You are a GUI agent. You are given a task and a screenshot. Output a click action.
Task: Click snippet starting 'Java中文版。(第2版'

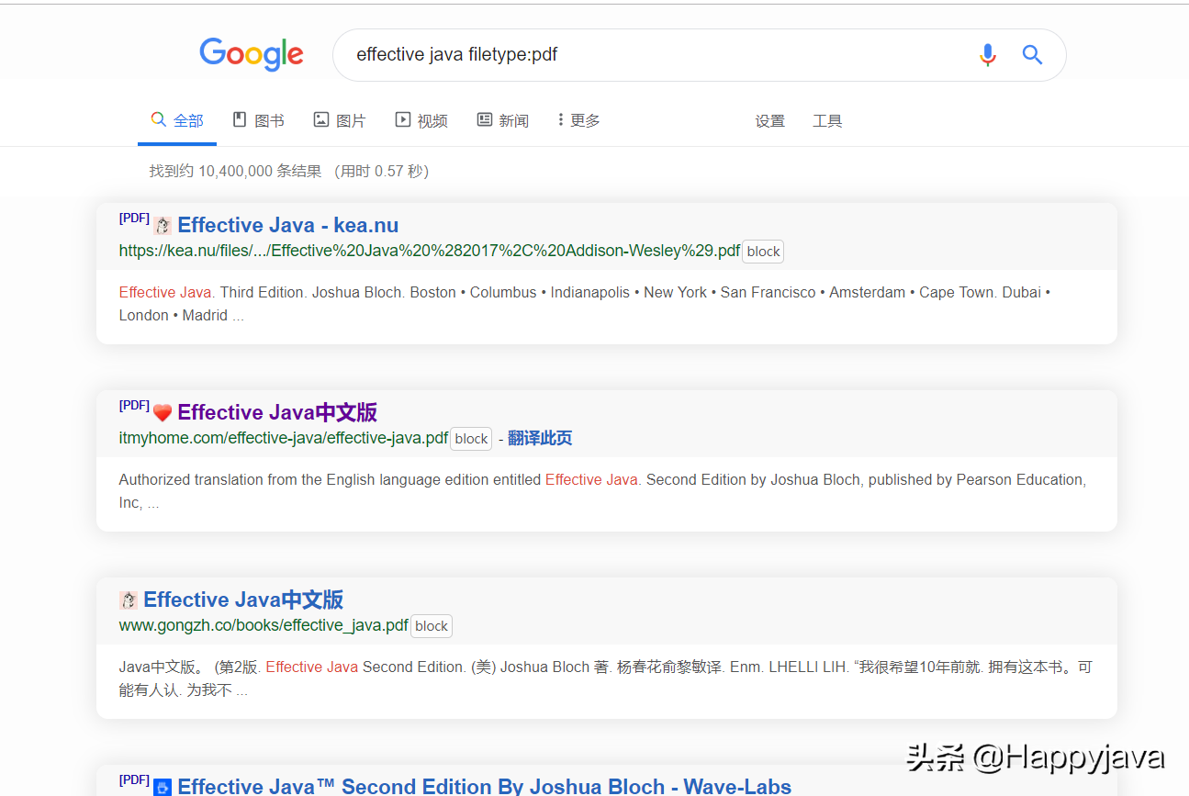(x=606, y=678)
